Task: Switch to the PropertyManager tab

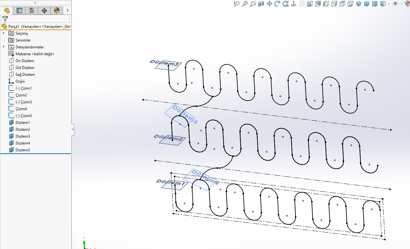Action: (19, 11)
